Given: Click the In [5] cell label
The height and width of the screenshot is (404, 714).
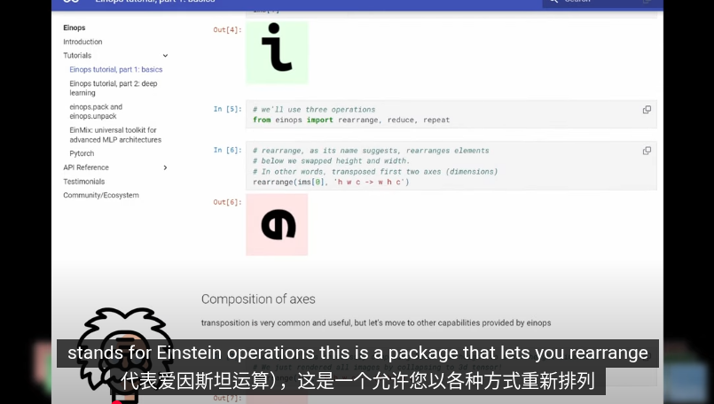Looking at the screenshot, I should 227,109.
